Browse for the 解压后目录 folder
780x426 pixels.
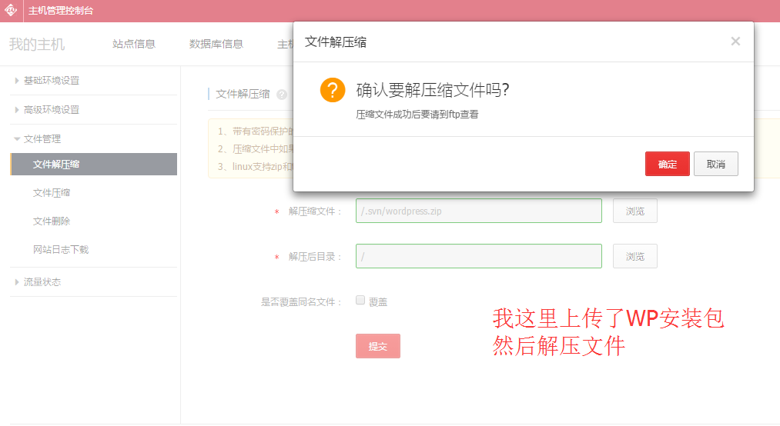coord(634,256)
